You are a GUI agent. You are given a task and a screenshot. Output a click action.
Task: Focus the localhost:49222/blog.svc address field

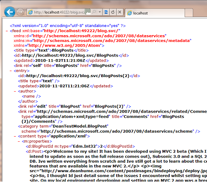59,12
